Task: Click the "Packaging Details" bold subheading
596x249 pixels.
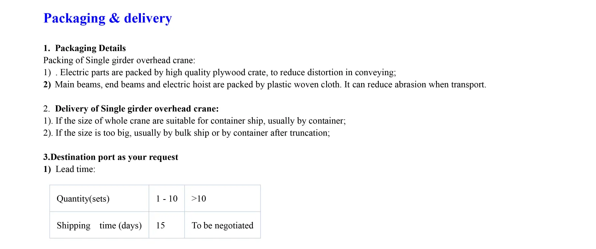Action: (90, 48)
